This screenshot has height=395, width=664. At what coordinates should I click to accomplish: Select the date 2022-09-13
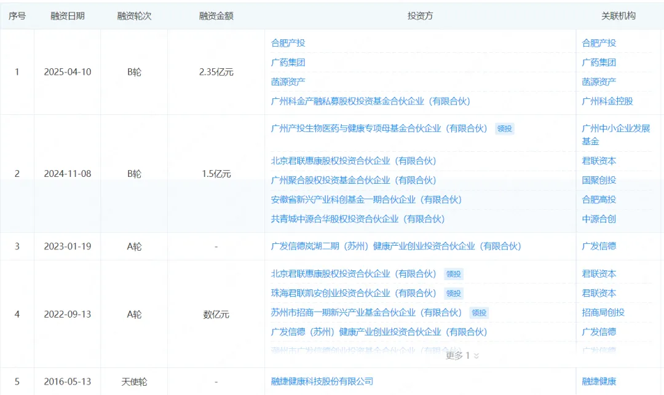pos(68,315)
